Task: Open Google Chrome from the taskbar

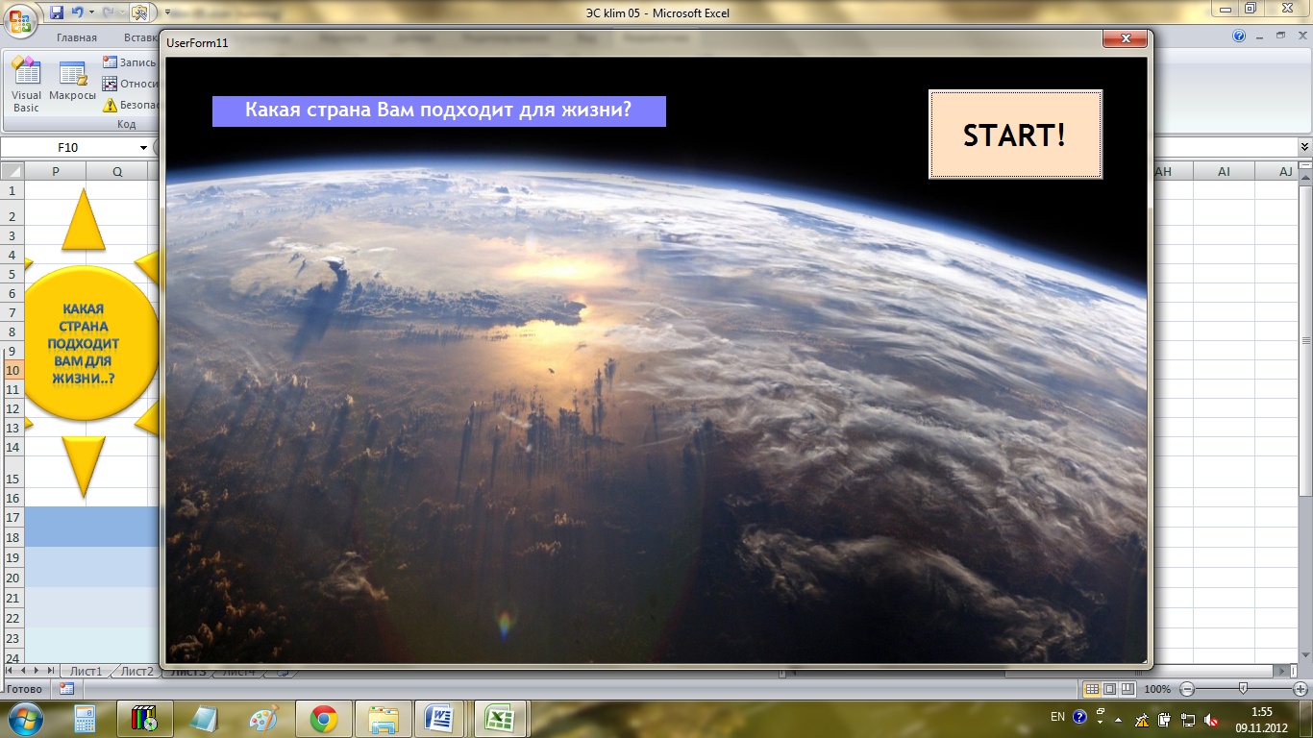Action: point(323,719)
